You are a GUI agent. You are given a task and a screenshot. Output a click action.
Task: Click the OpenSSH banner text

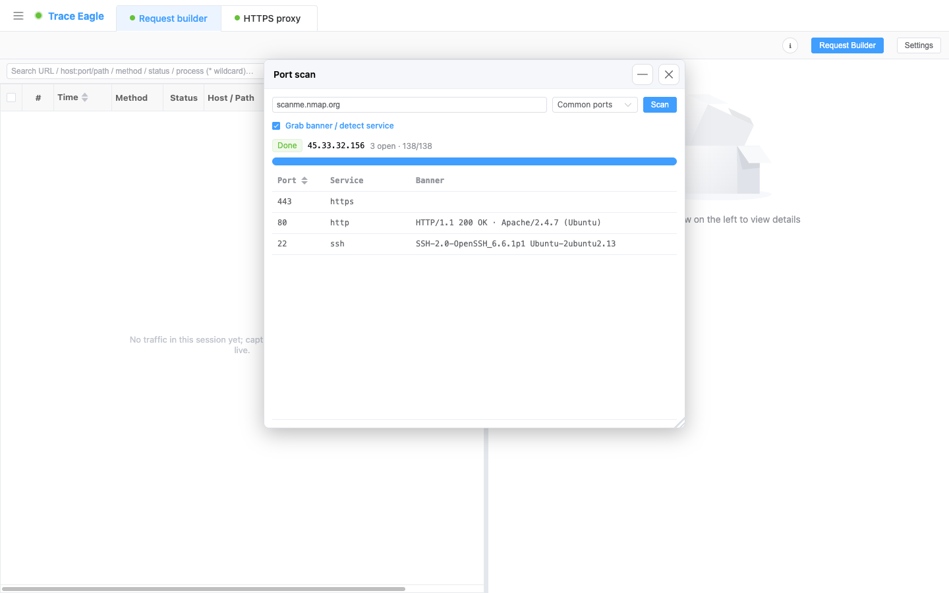point(516,244)
